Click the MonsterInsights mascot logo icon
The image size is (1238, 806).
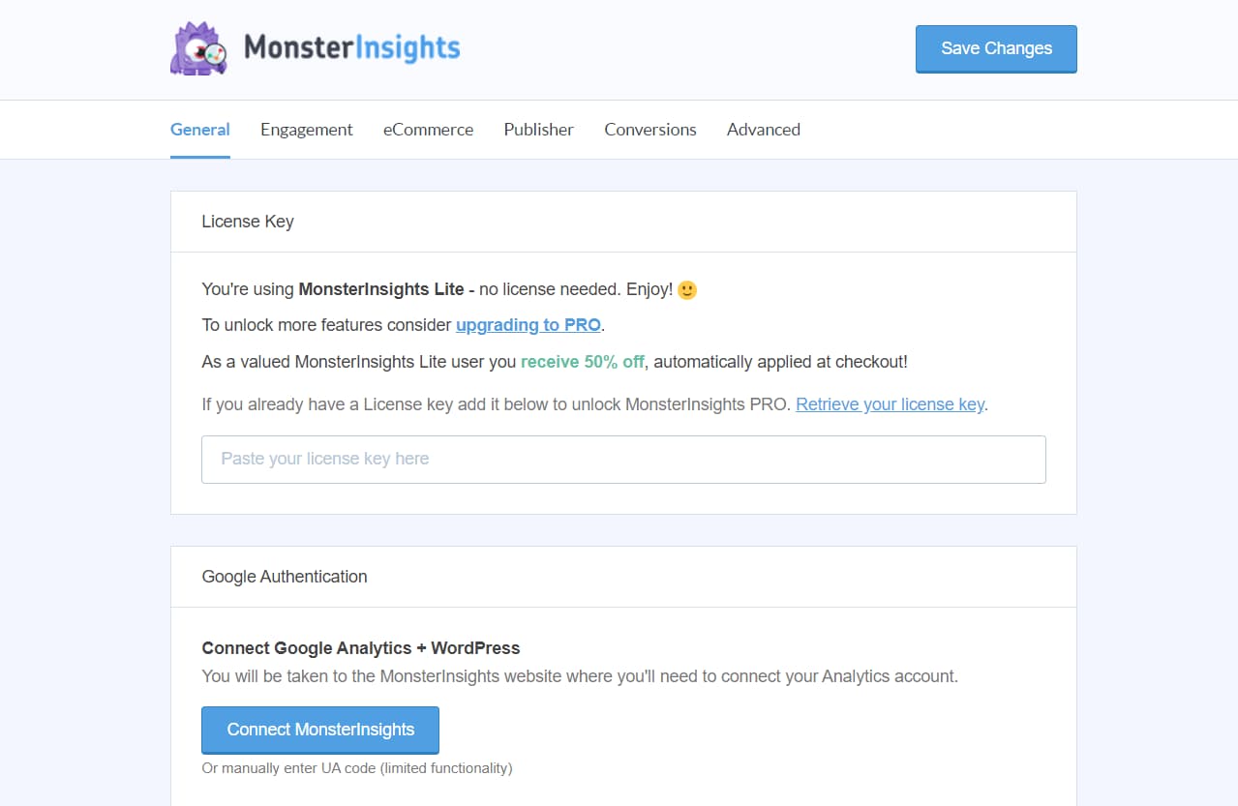coord(199,46)
